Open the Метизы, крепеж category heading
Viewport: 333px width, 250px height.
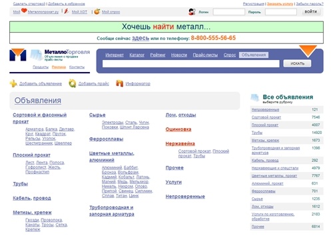(32, 213)
